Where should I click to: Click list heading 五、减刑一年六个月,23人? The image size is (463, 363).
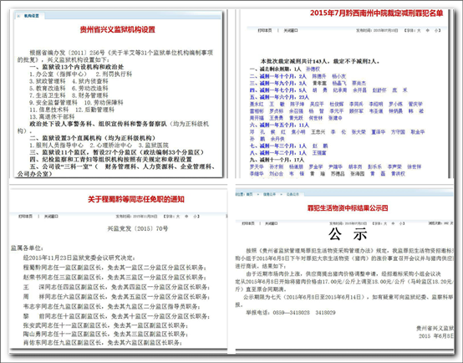(279, 97)
